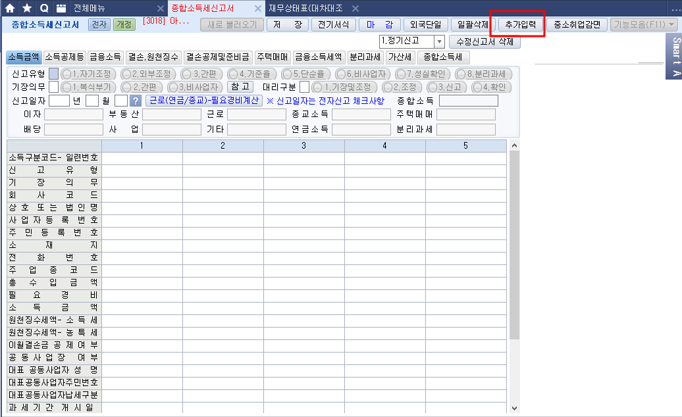Click the three-dots overflow icon at top right

click(x=674, y=9)
